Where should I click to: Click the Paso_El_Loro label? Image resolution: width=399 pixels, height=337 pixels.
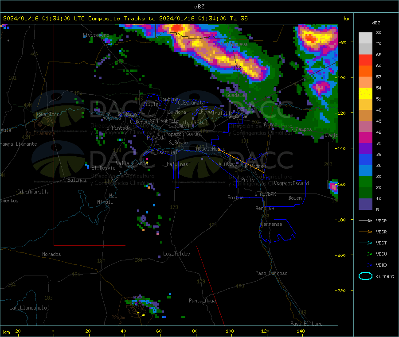click(306, 324)
